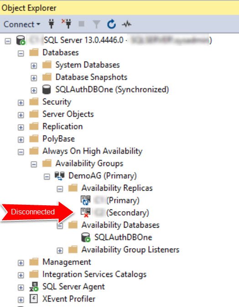This screenshot has width=239, height=307.
Task: Click the DemoAG availability group icon
Action: [59, 176]
